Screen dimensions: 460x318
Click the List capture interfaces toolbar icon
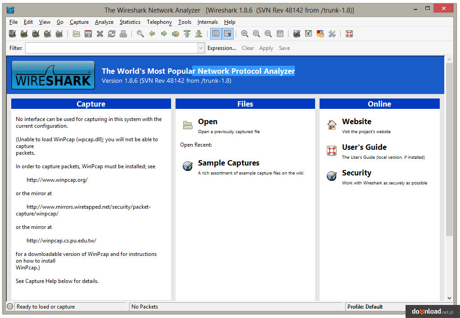[x=12, y=34]
